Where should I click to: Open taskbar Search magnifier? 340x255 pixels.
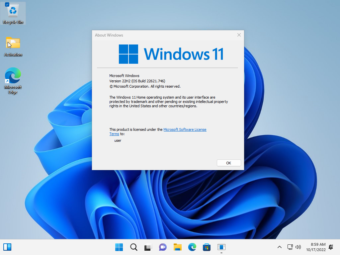pos(133,247)
